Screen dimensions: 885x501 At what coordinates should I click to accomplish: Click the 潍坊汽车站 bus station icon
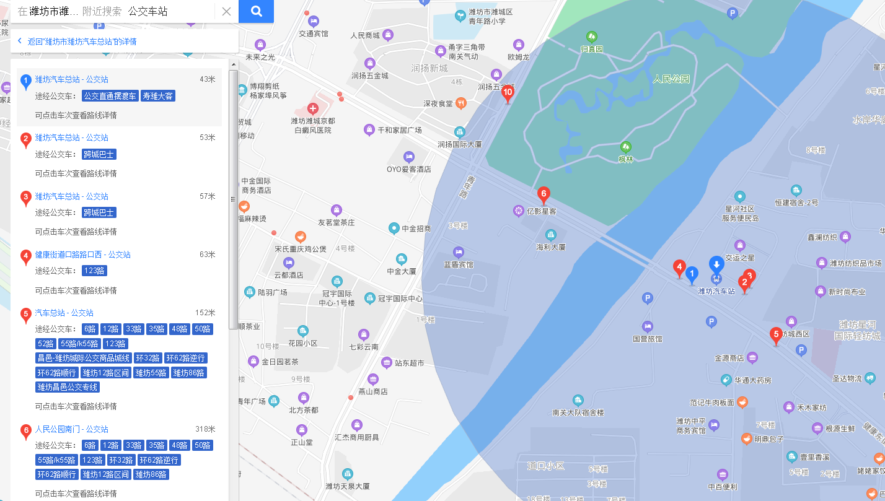716,279
